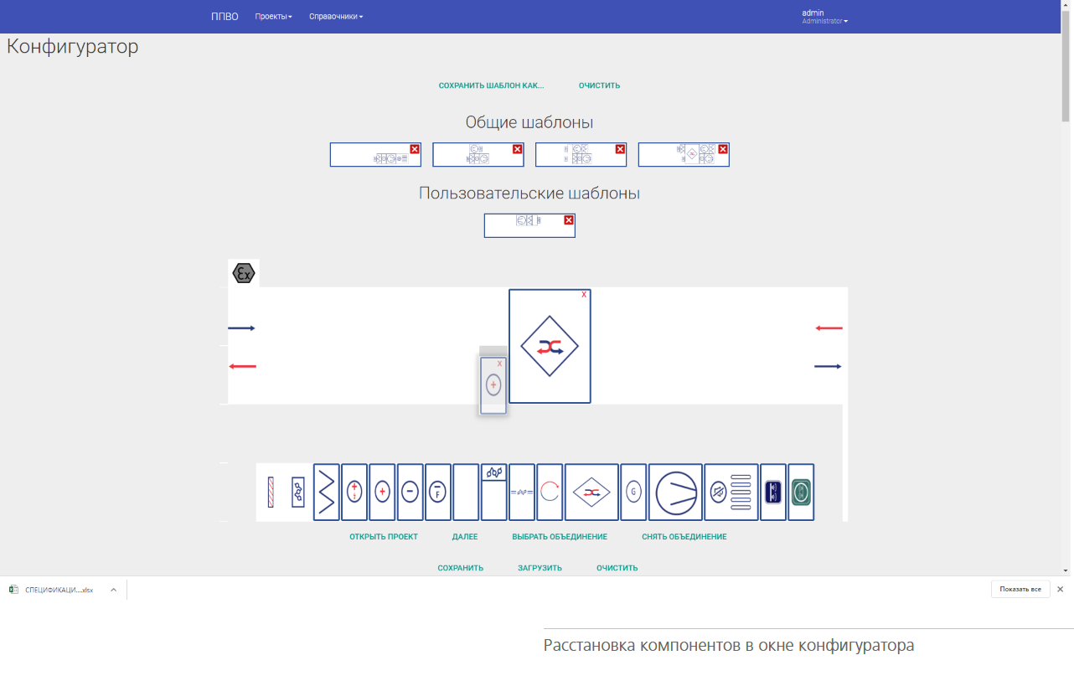Click the bottom ОЧИСТИТЬ button
The height and width of the screenshot is (681, 1074).
[x=617, y=568]
